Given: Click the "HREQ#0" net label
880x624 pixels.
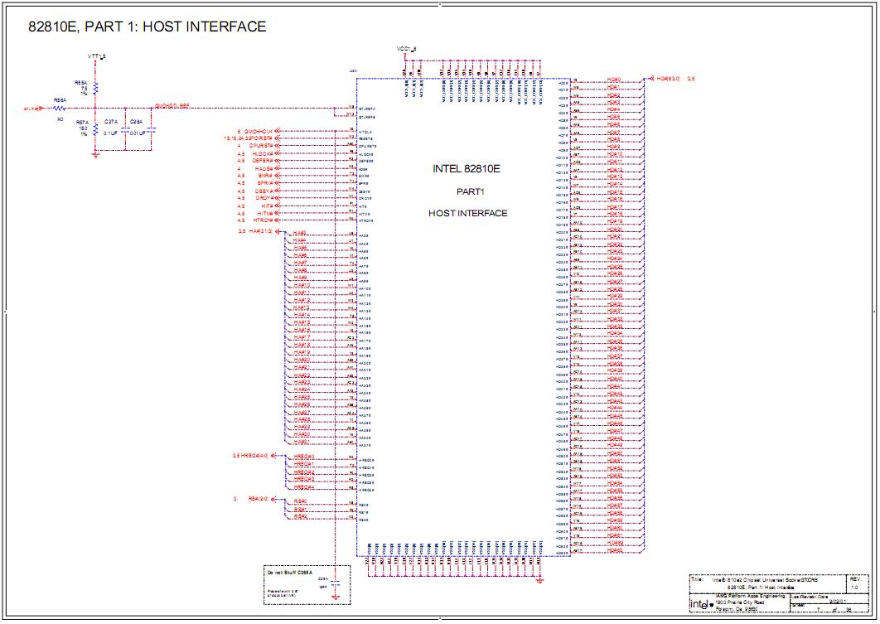Looking at the screenshot, I should [x=303, y=457].
